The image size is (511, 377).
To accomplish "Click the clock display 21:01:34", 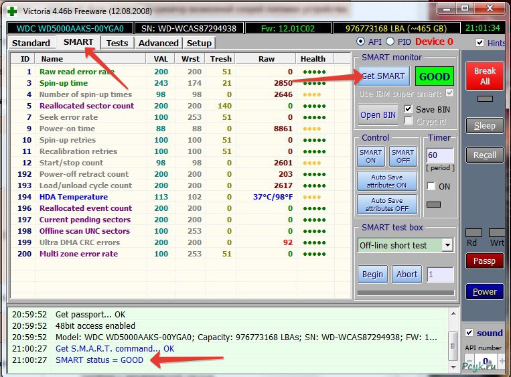I will tap(482, 28).
